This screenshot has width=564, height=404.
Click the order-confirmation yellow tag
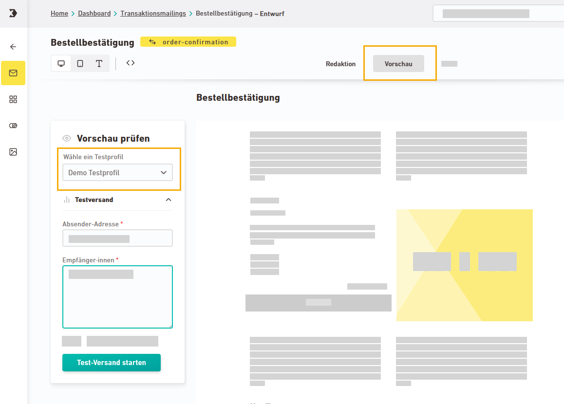pos(188,42)
